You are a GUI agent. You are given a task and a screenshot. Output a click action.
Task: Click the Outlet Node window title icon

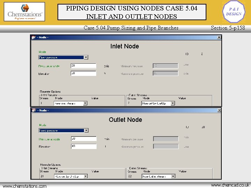point(34,110)
